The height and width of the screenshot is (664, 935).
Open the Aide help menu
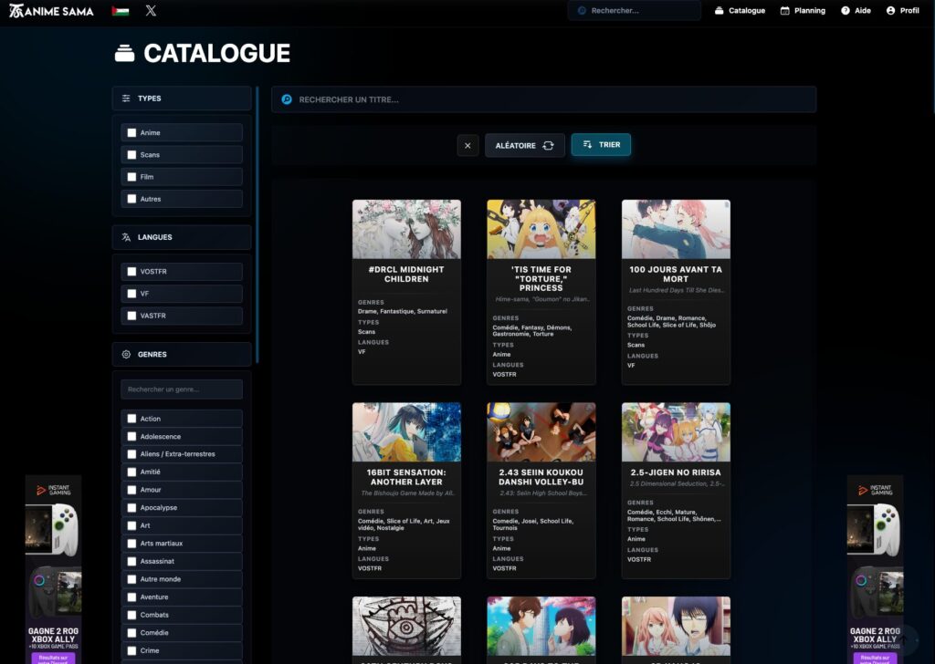pos(856,11)
